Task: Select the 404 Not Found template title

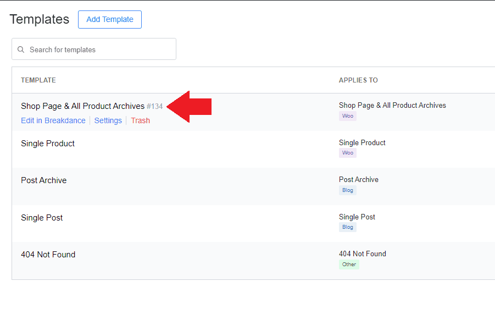Action: coord(48,255)
